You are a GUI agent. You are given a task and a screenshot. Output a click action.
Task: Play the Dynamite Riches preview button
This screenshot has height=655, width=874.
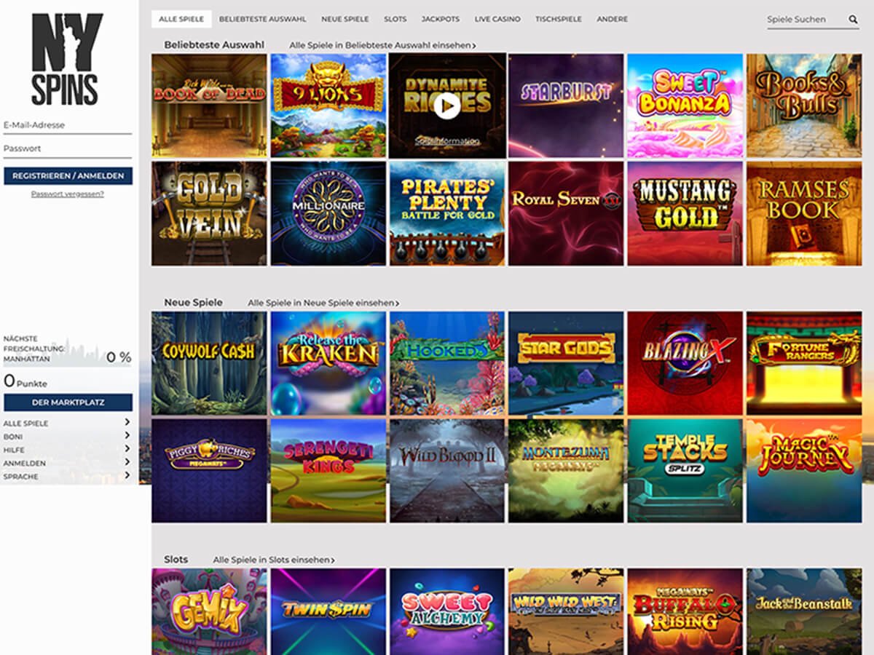[x=446, y=106]
